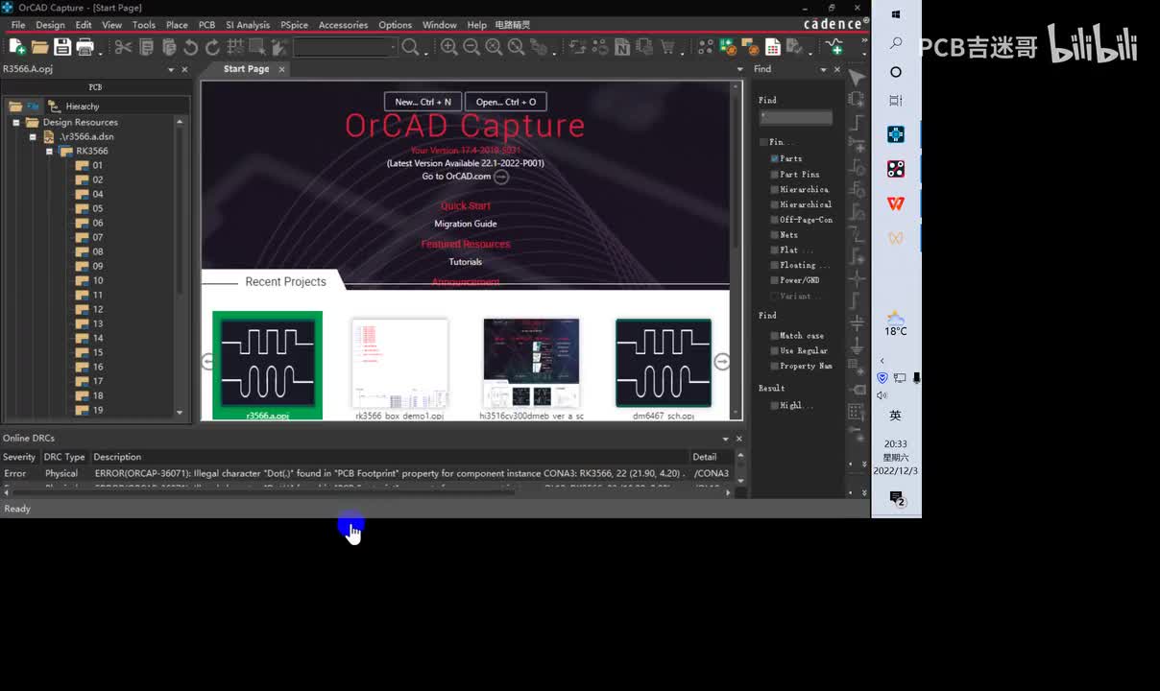Viewport: 1160px width, 691px height.
Task: Select the arrow Select tool in tool palette
Action: tap(858, 77)
